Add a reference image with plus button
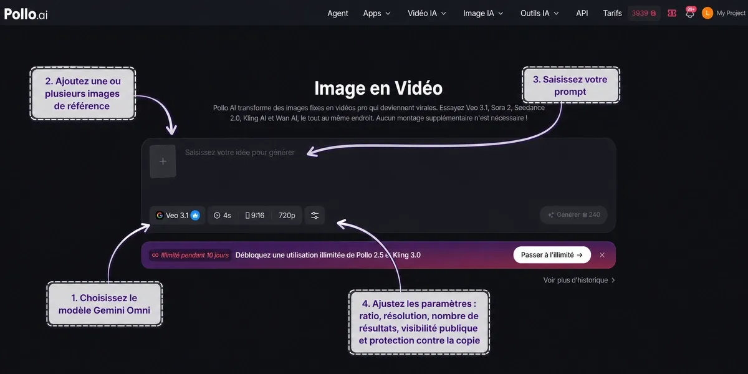This screenshot has height=374, width=748. click(x=163, y=161)
